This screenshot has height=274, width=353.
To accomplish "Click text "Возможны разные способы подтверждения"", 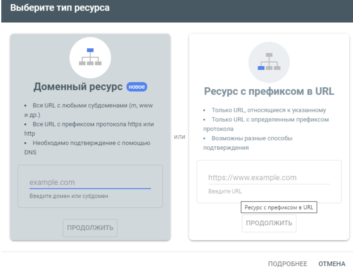I will coord(248,143).
